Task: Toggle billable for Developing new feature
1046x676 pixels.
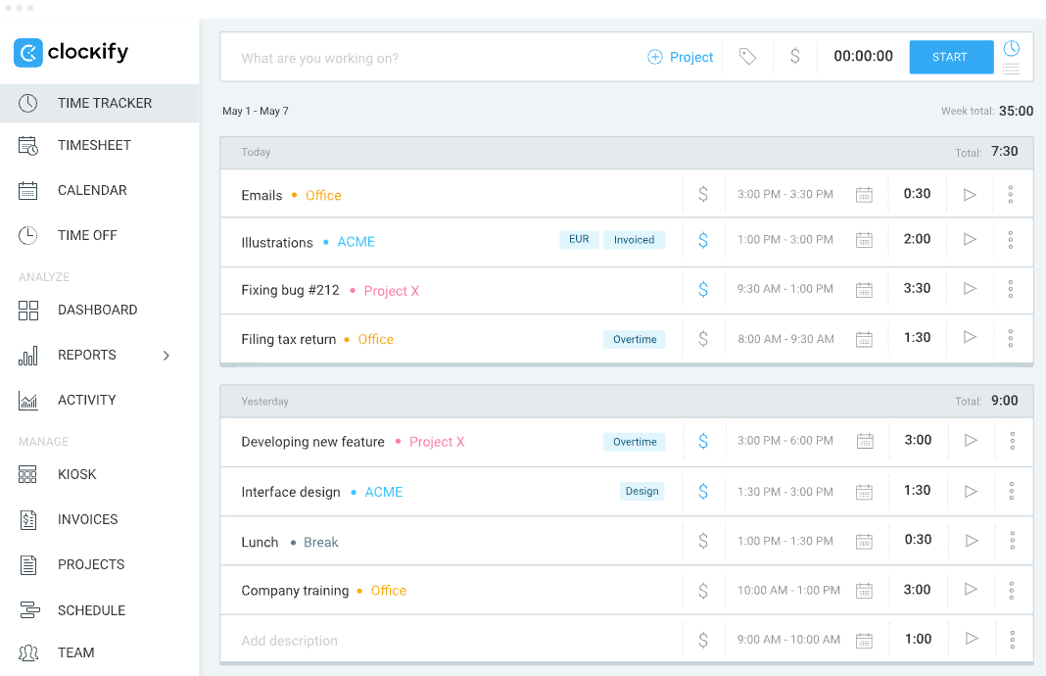Action: pyautogui.click(x=703, y=441)
